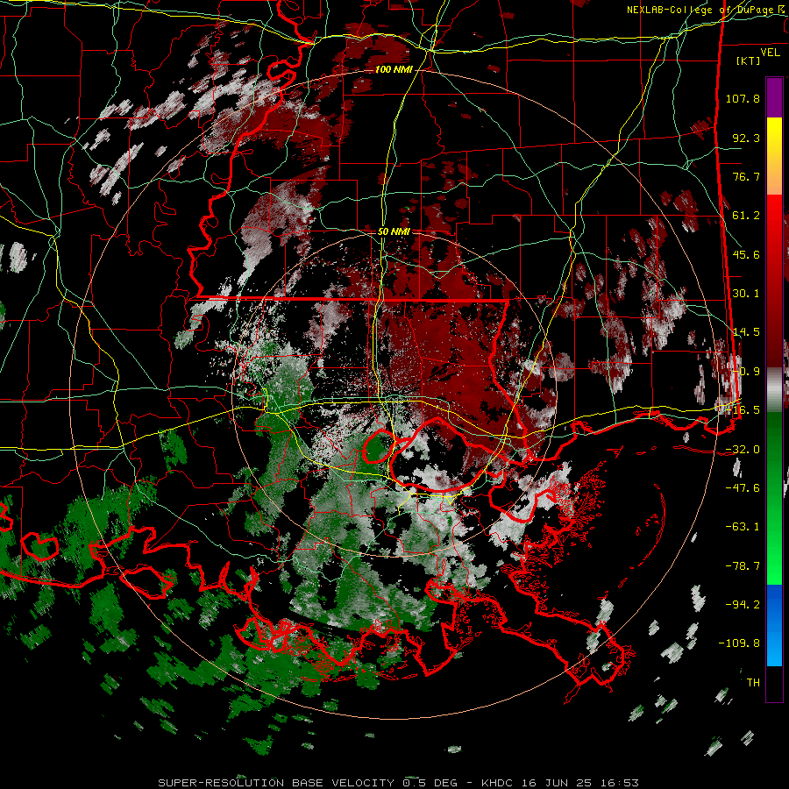
Task: Click the VEL legend title
Action: pos(770,53)
